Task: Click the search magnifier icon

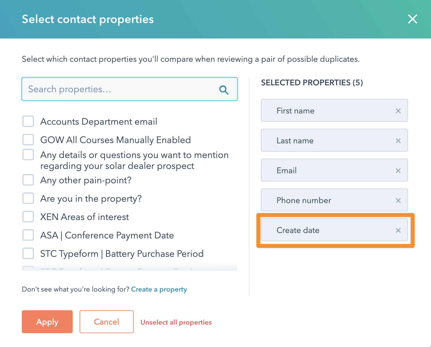Action: point(224,90)
